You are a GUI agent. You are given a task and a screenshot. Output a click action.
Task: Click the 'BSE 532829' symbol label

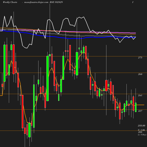pos(56,2)
